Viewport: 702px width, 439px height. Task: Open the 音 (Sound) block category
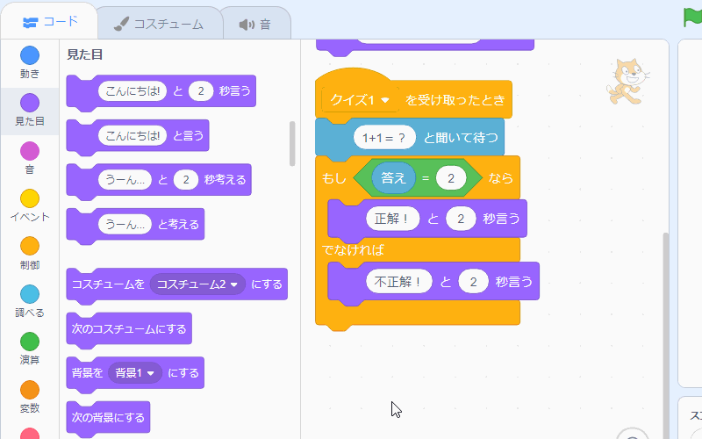(30, 158)
